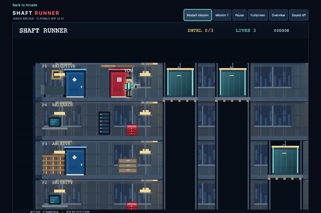Pause the game

pyautogui.click(x=239, y=15)
